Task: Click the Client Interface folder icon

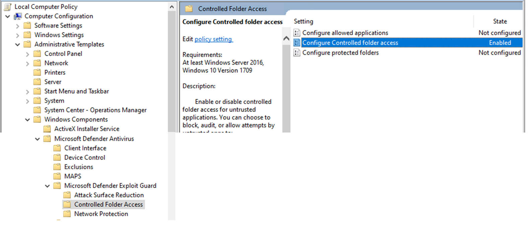Action: [57, 148]
